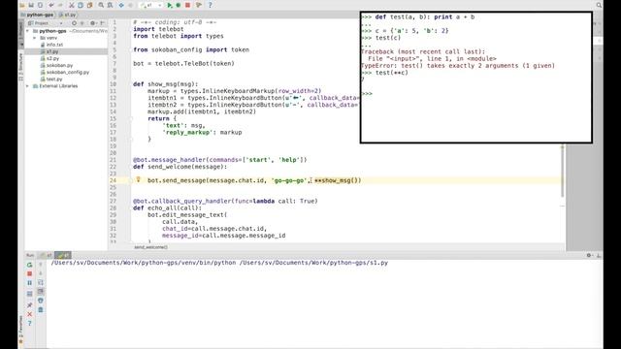The height and width of the screenshot is (349, 621).
Task: Select s2.py in project tree
Action: coord(52,58)
